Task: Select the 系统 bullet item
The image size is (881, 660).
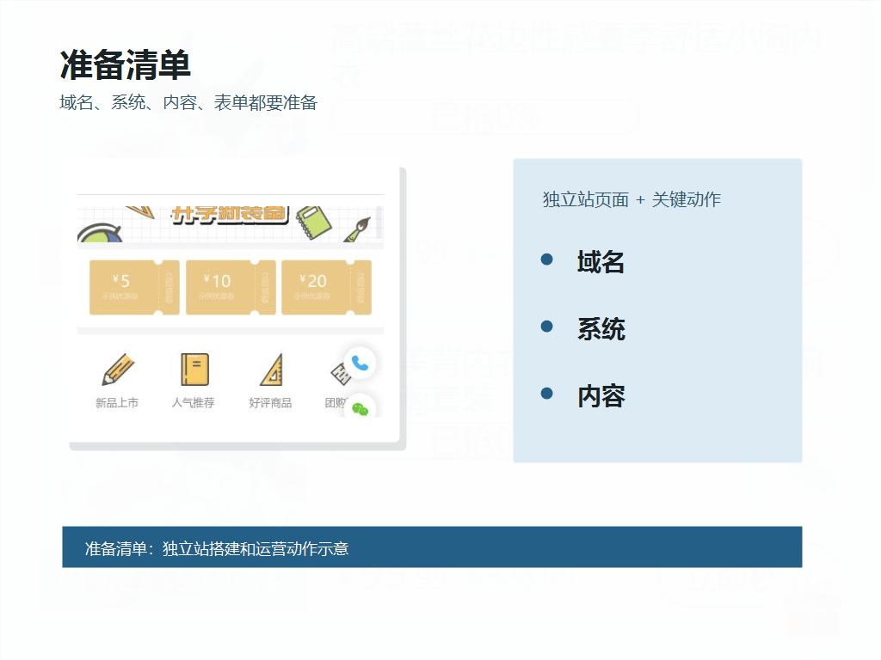Action: click(x=601, y=329)
